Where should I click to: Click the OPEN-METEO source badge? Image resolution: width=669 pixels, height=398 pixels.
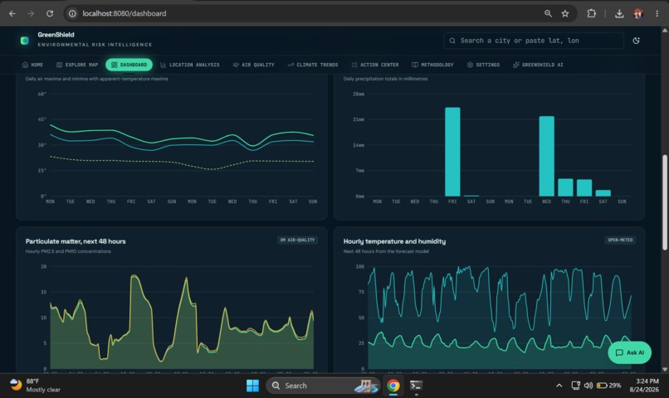click(620, 240)
